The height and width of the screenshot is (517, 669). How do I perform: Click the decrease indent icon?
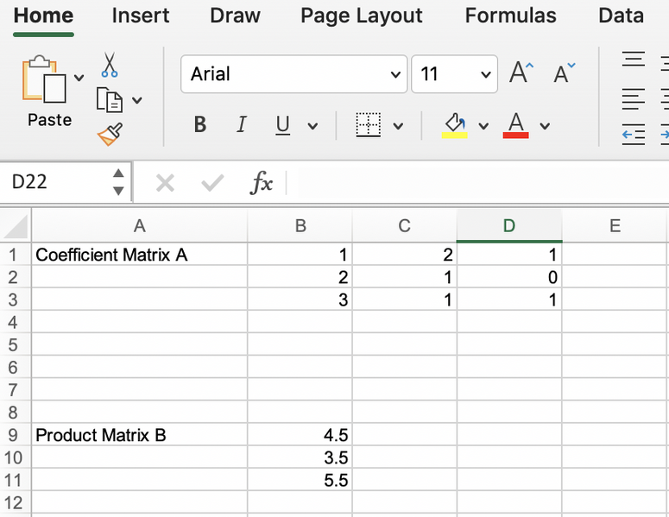[633, 135]
